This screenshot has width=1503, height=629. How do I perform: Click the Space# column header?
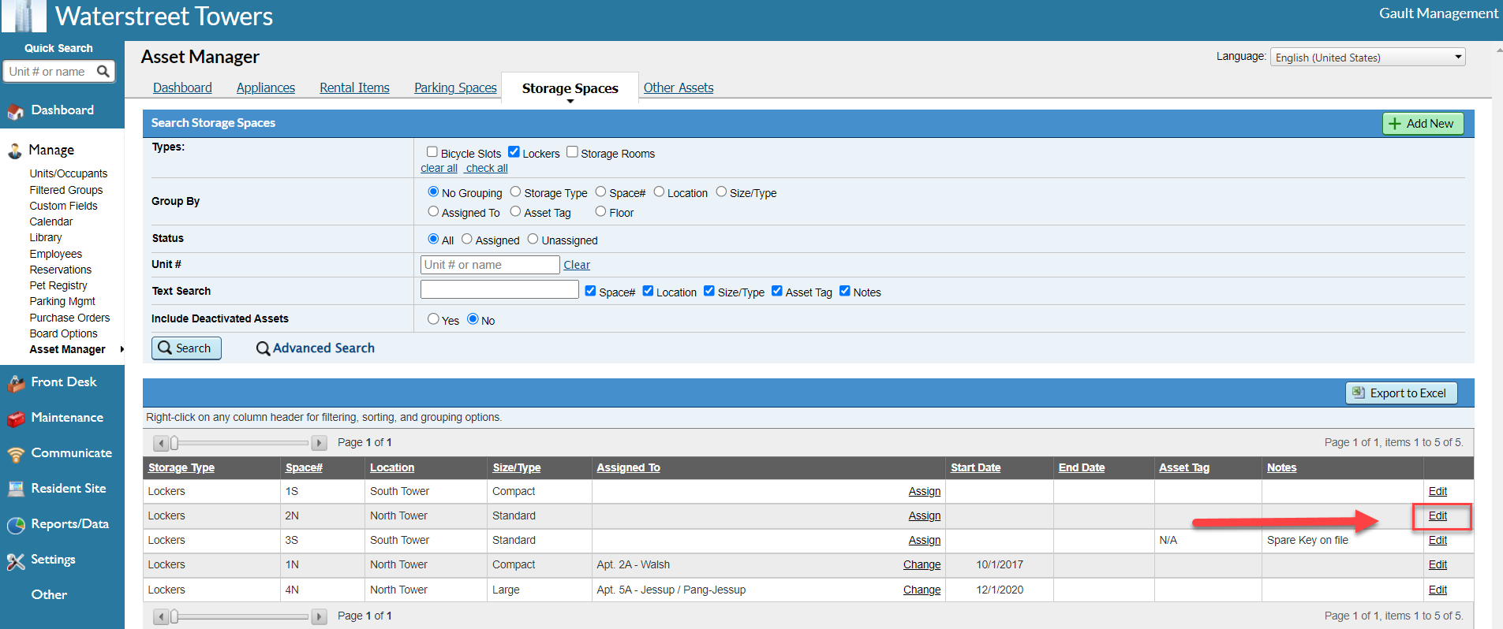304,467
